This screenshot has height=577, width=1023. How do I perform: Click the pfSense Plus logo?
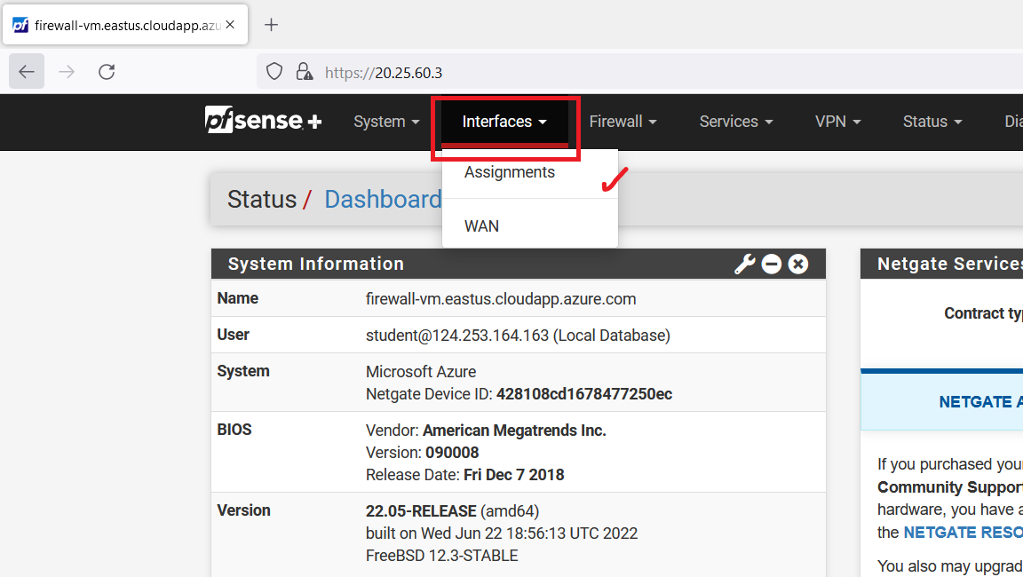point(262,121)
